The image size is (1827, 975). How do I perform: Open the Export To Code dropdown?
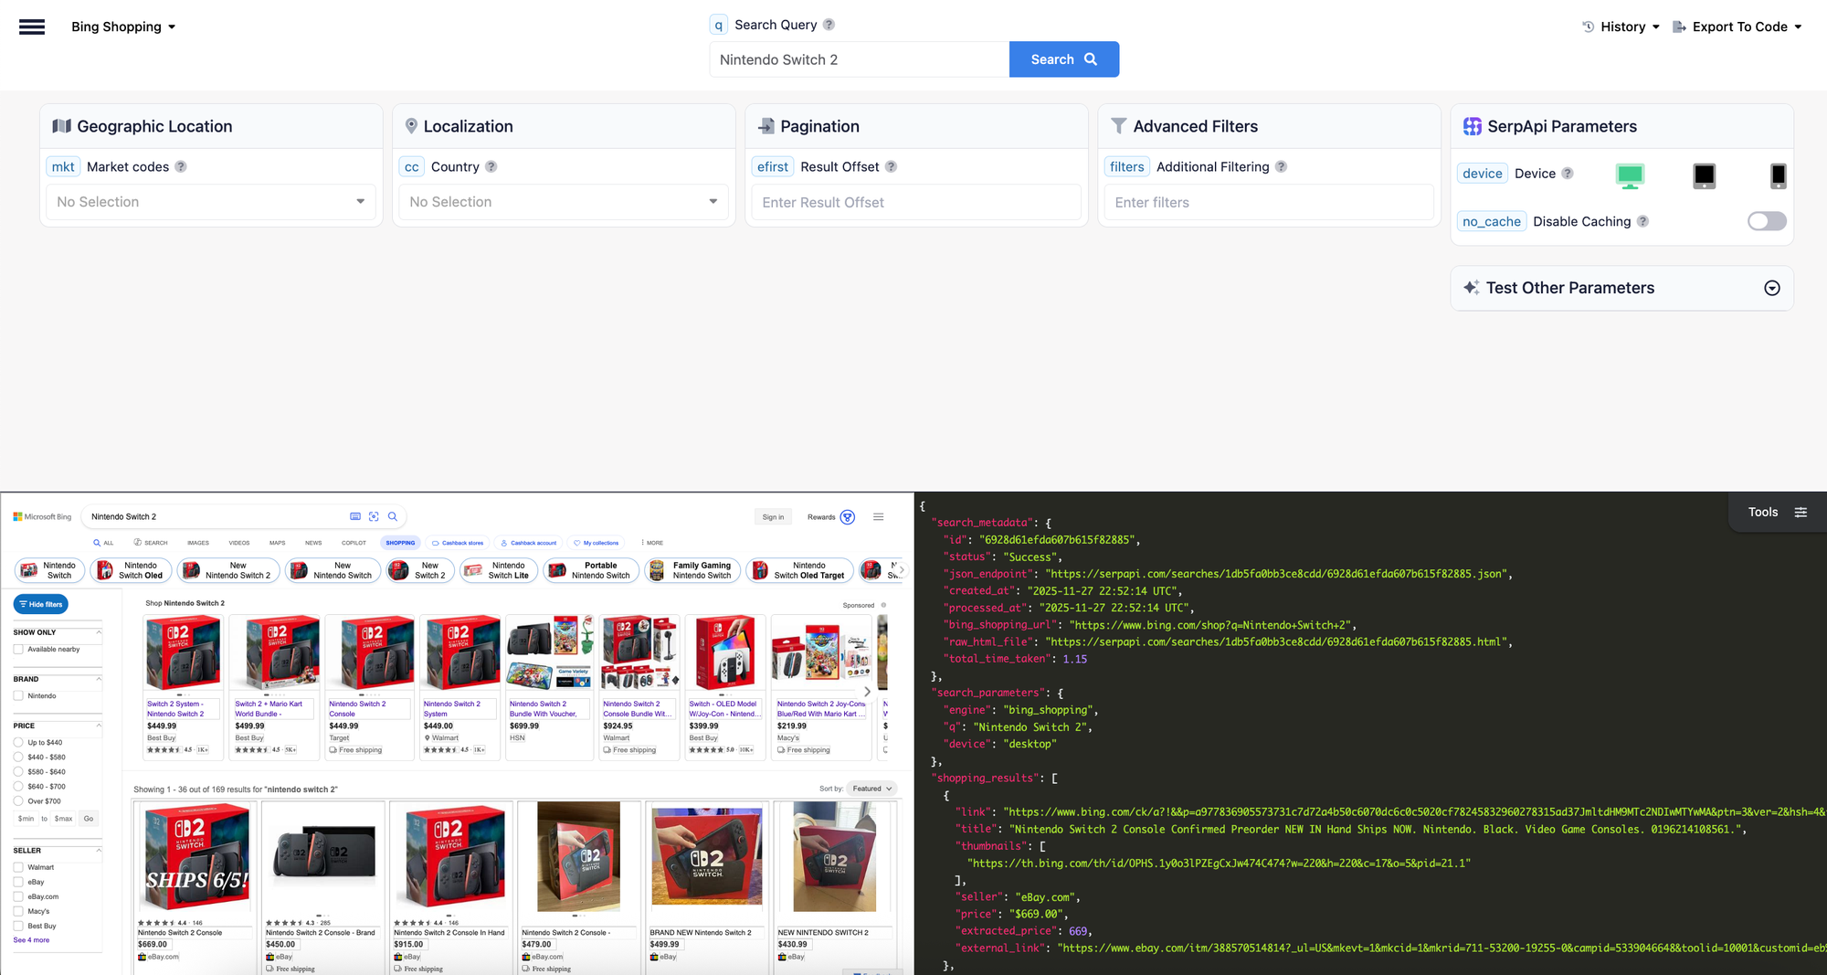(x=1737, y=26)
